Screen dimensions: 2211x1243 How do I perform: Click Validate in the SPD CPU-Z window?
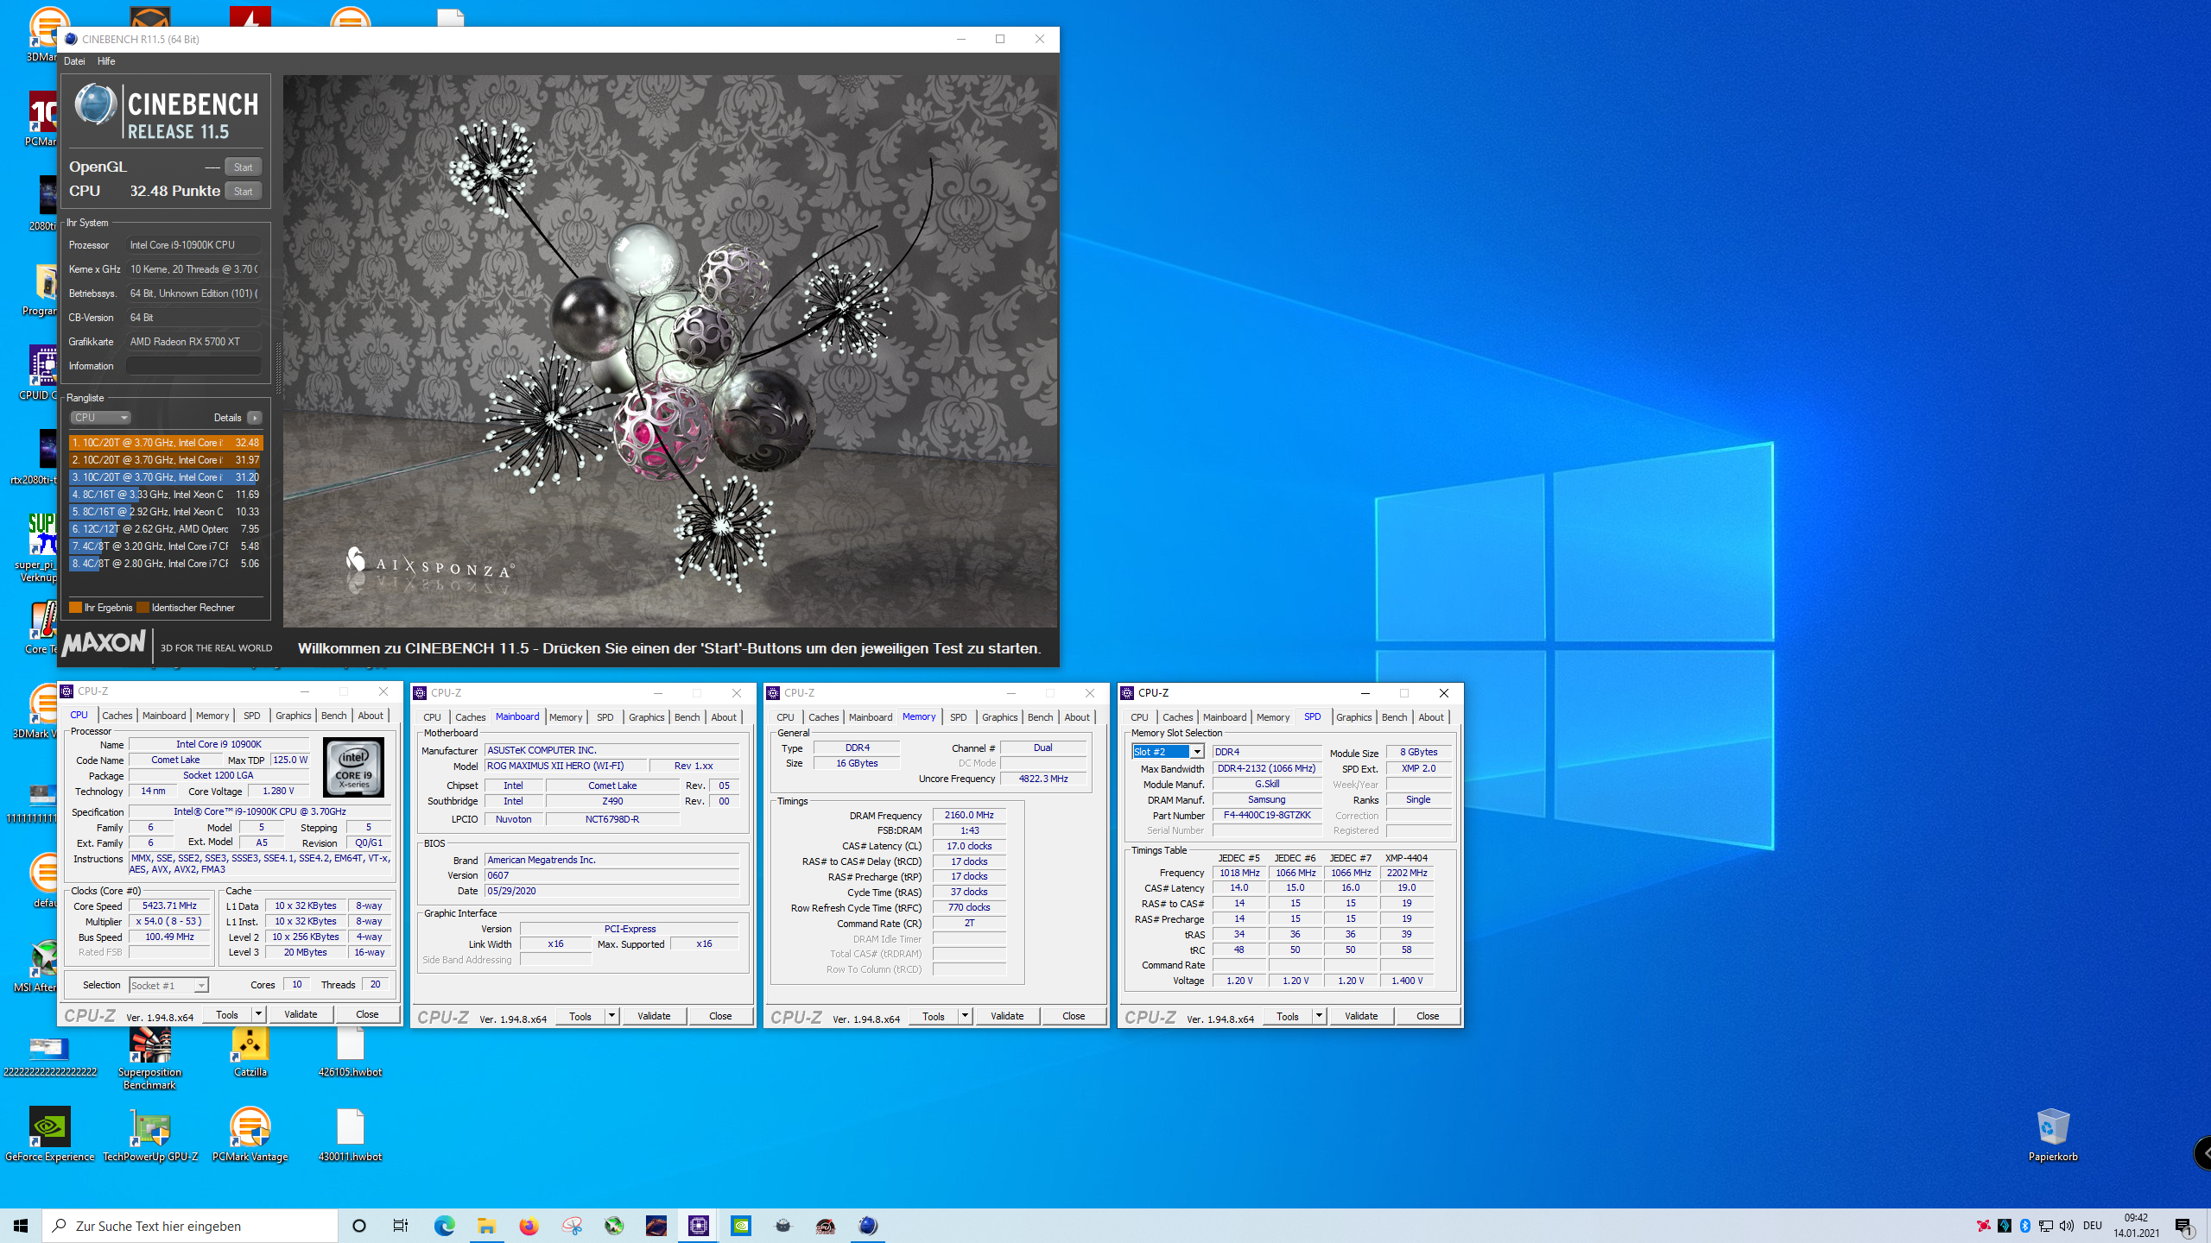tap(1361, 1016)
